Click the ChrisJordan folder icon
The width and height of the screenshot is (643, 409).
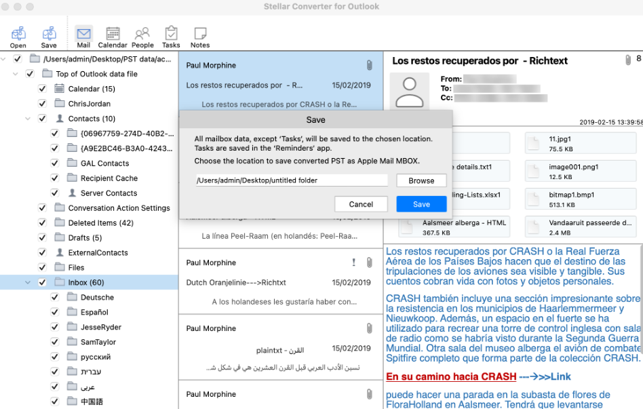tap(60, 103)
